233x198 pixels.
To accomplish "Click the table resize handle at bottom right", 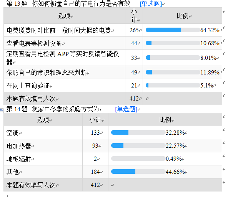I will click(x=223, y=192).
